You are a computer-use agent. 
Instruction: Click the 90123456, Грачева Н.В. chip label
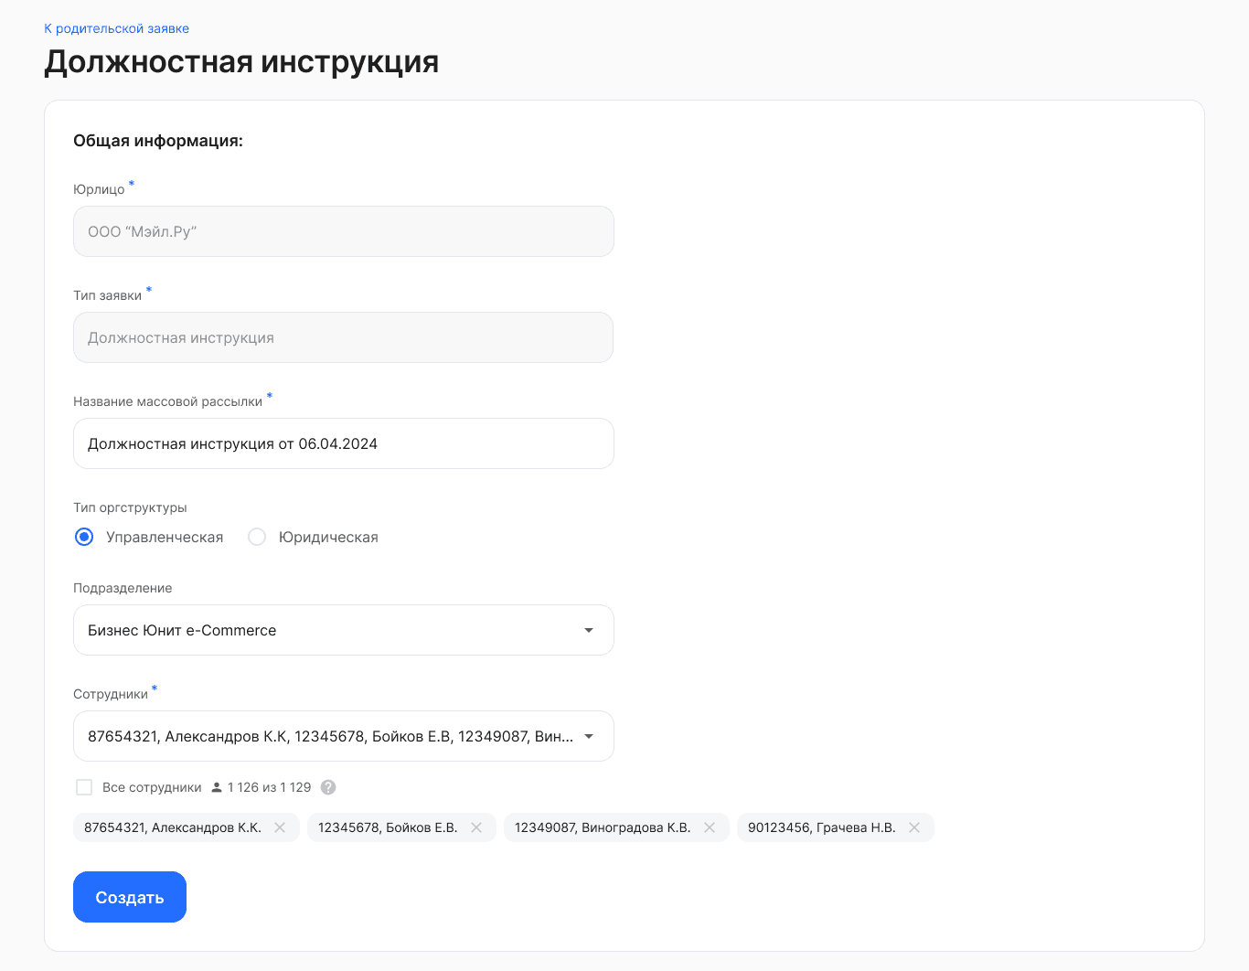[822, 827]
